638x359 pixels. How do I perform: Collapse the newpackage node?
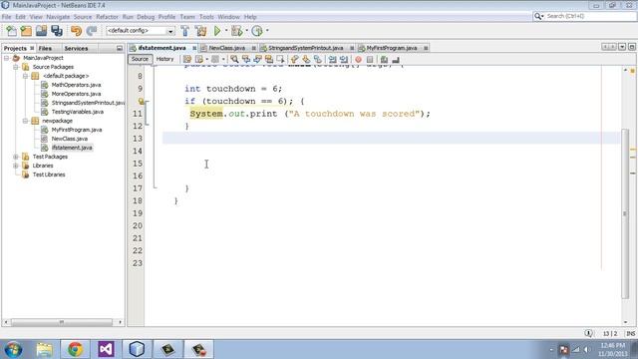click(x=25, y=121)
